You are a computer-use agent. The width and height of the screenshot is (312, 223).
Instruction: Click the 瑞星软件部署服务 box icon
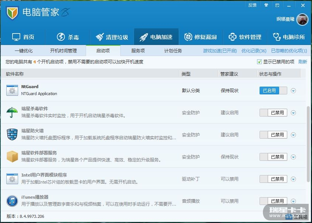point(12,157)
